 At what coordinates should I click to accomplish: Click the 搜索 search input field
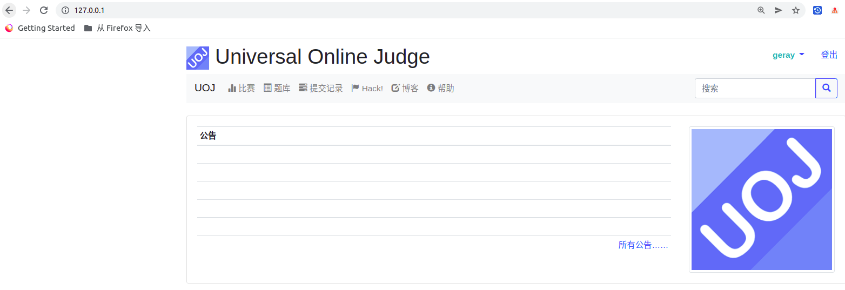755,88
